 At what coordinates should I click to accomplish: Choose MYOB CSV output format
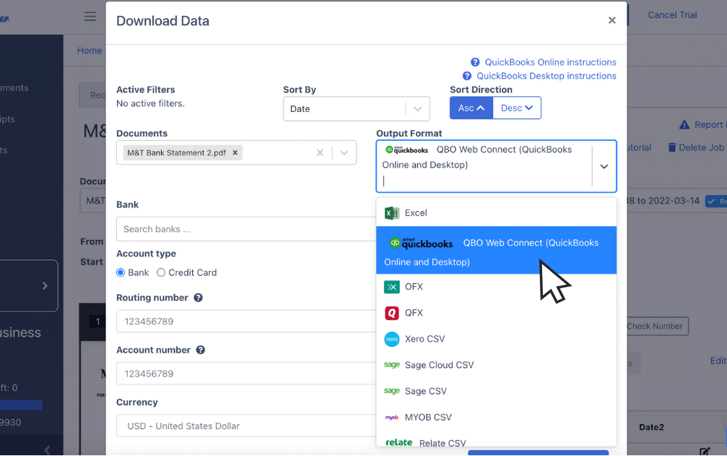(x=496, y=417)
